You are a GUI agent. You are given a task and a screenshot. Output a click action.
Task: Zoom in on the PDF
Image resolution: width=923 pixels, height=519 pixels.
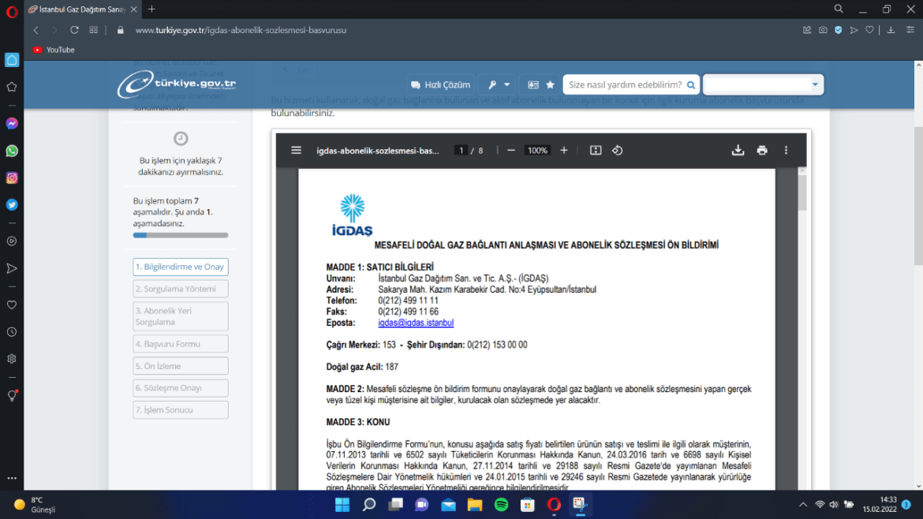[563, 151]
